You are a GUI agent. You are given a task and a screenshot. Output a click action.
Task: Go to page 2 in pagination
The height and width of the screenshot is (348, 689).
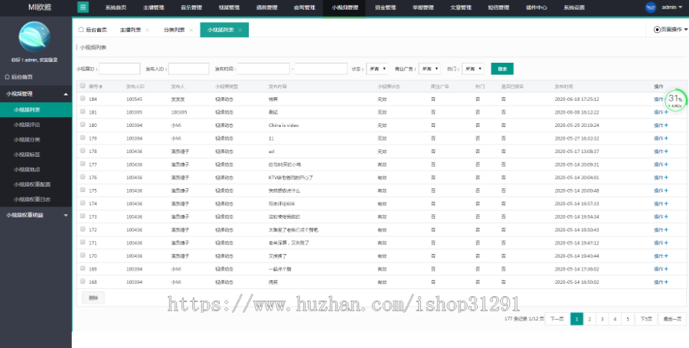click(589, 319)
